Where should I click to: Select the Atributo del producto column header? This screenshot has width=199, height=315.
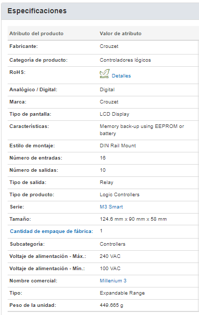click(x=36, y=34)
